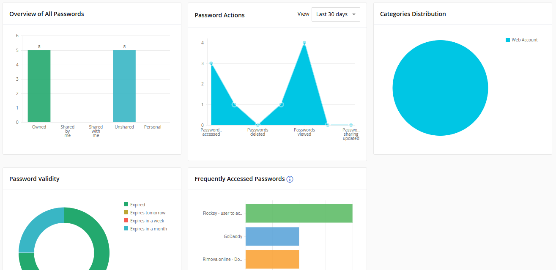Open the Last 30 days View dropdown
556x271 pixels.
point(336,14)
